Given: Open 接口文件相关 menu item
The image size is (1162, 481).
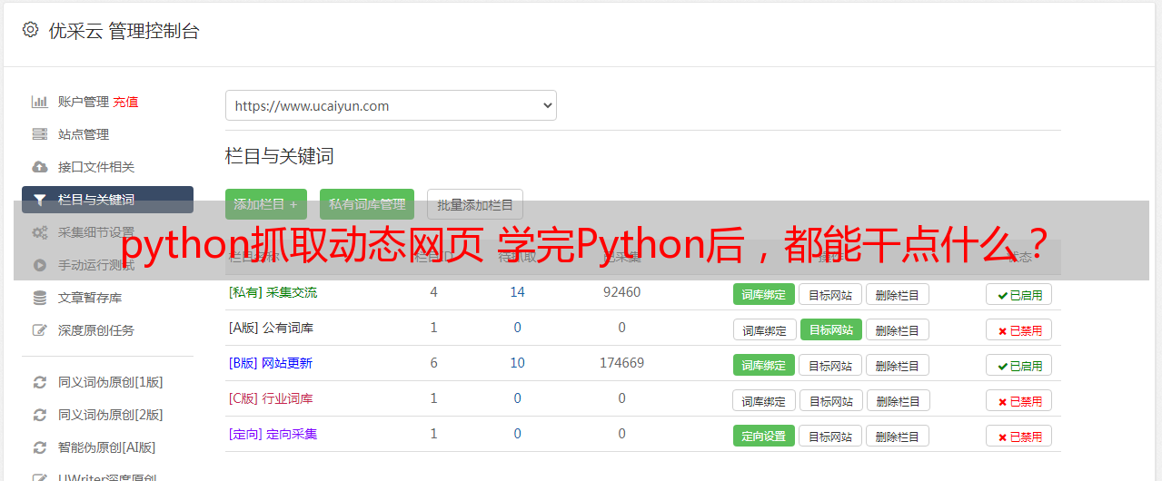Looking at the screenshot, I should click(96, 167).
